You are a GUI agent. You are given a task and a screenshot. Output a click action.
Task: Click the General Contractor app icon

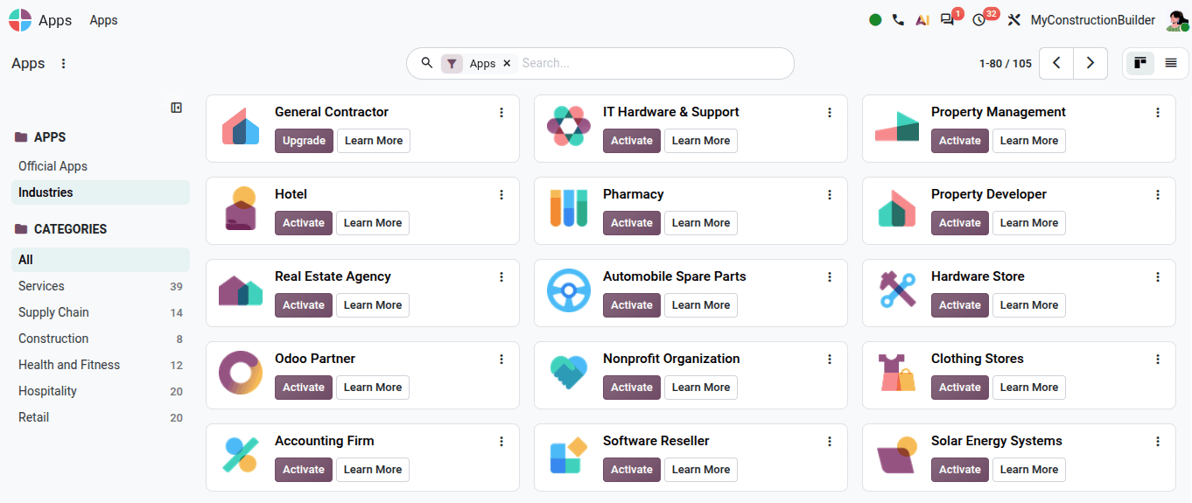[240, 128]
